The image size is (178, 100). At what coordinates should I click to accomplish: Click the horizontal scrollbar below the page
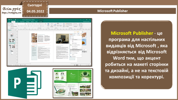51,64
